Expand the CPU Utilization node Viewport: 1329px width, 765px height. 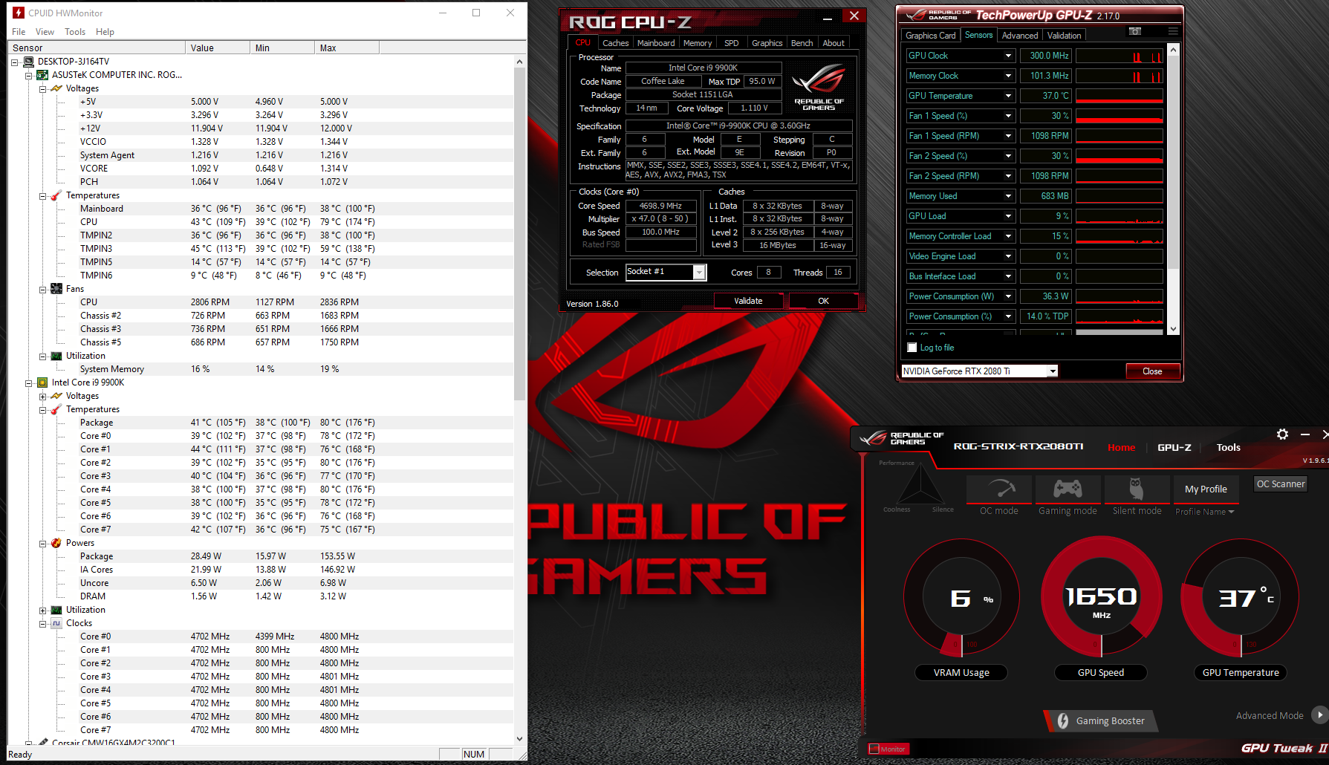[43, 611]
